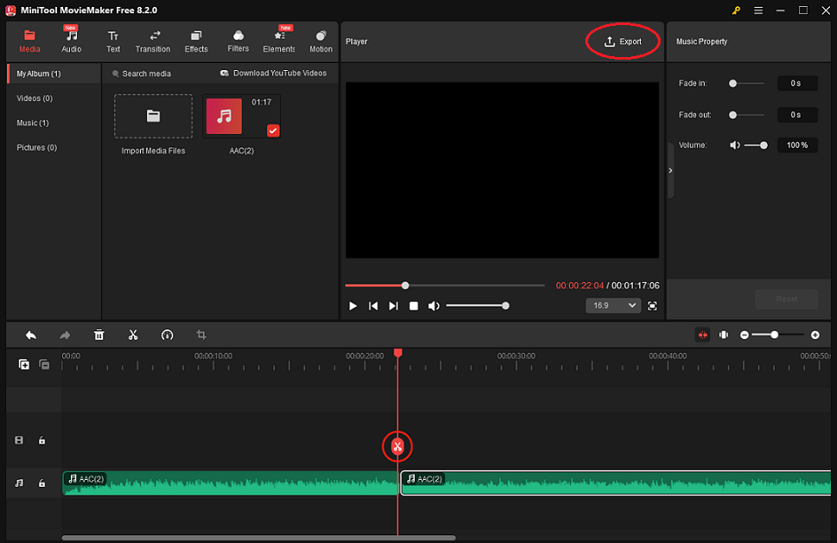
Task: Mute the player volume speaker icon
Action: click(x=434, y=306)
